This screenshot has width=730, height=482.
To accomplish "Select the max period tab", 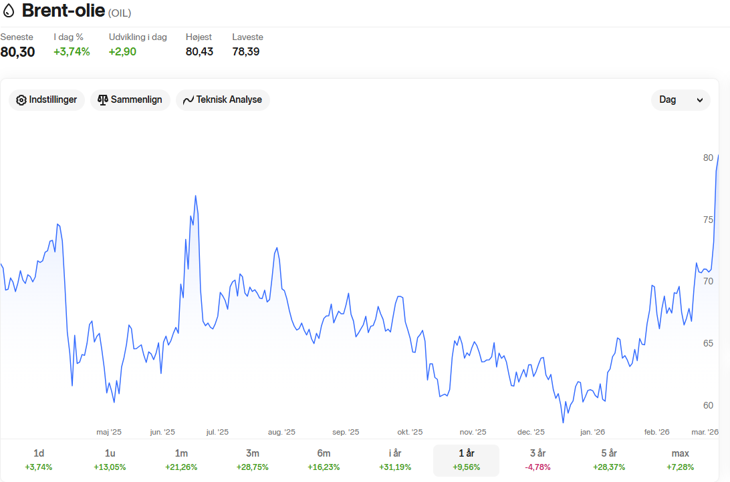I will pyautogui.click(x=680, y=460).
